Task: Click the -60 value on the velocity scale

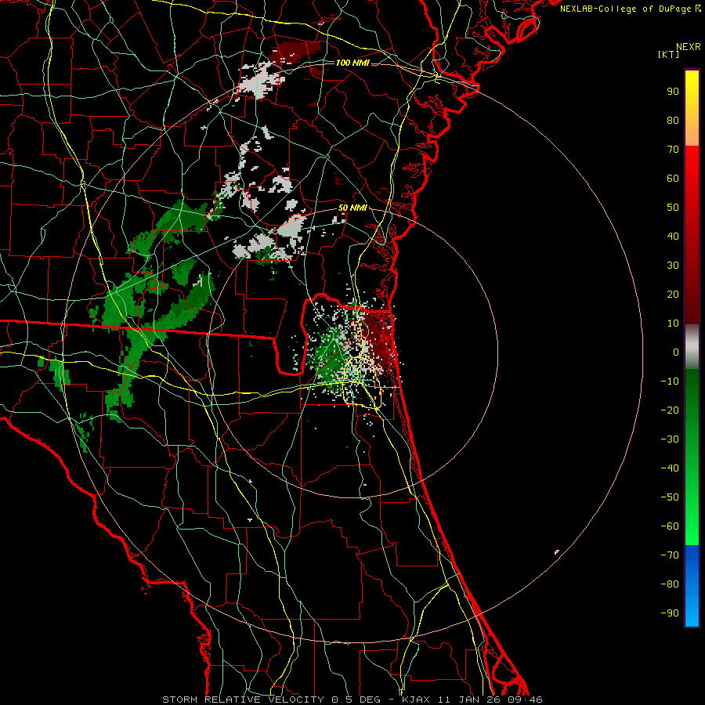Action: (670, 526)
